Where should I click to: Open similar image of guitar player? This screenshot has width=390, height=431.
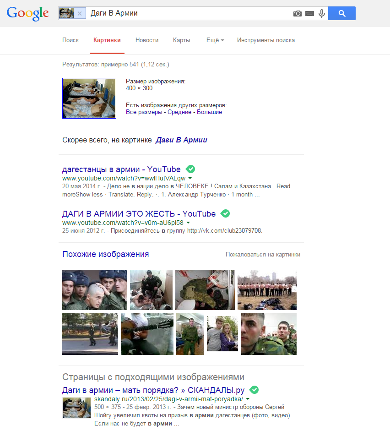coord(147,334)
